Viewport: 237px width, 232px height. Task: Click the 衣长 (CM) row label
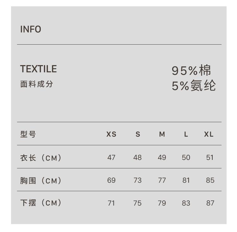coord(41,157)
